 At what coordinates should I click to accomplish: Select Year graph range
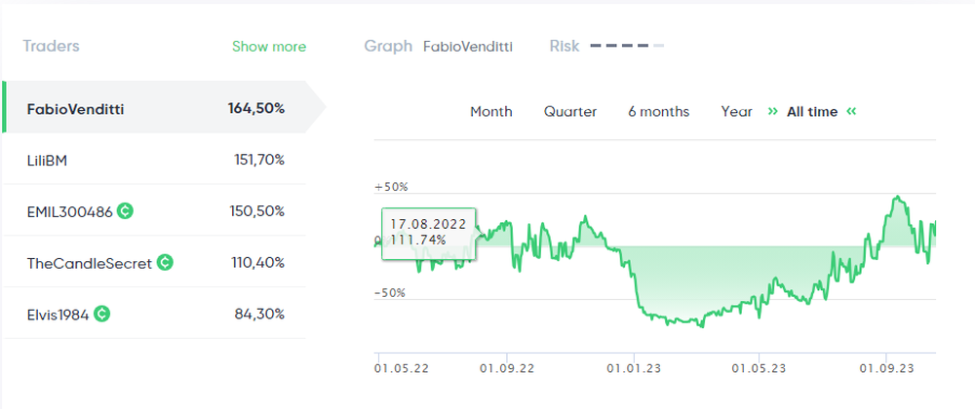click(x=736, y=111)
